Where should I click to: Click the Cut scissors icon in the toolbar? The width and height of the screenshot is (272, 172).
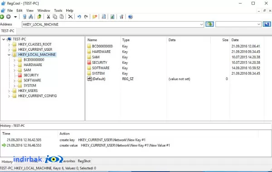49,17
